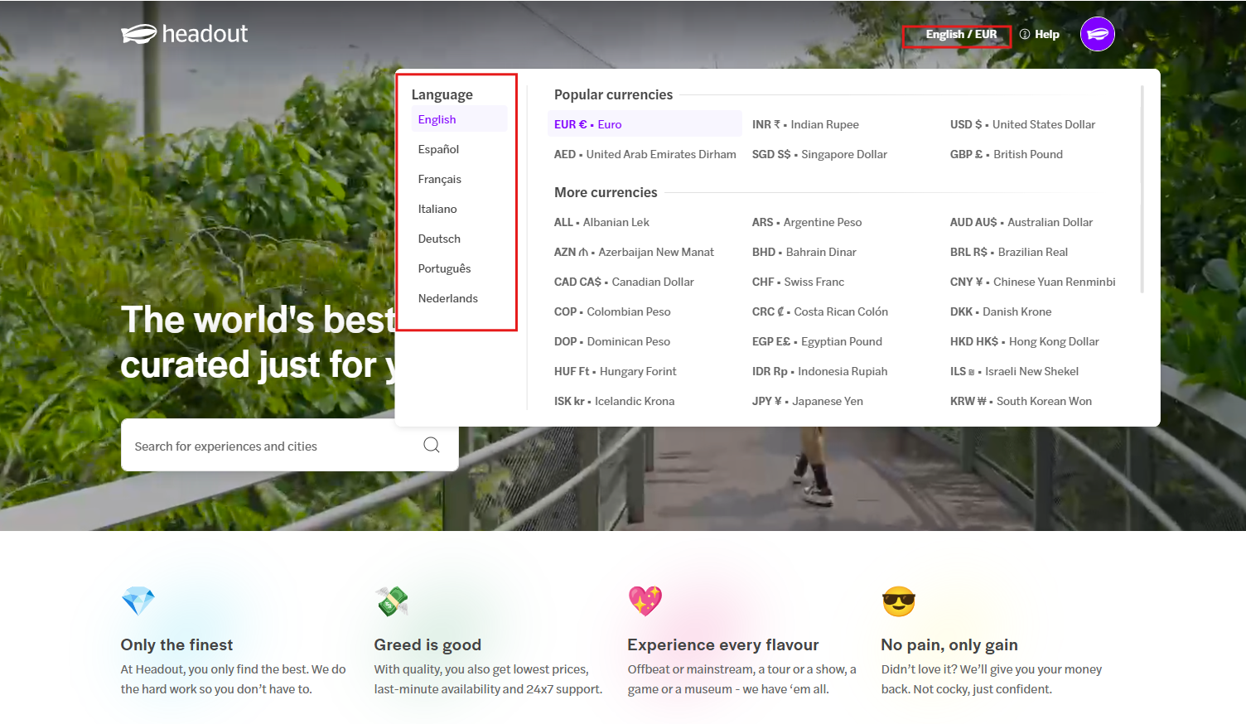Select JPY Japanese Yen currency
The width and height of the screenshot is (1246, 724).
pyautogui.click(x=807, y=401)
